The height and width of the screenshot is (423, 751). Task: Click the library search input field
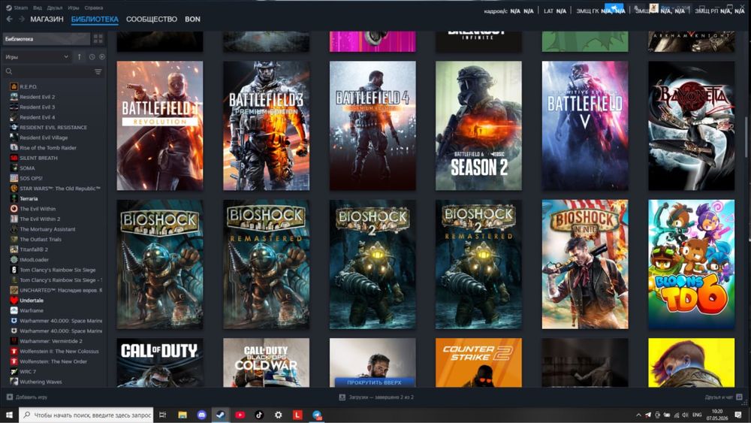(x=53, y=72)
